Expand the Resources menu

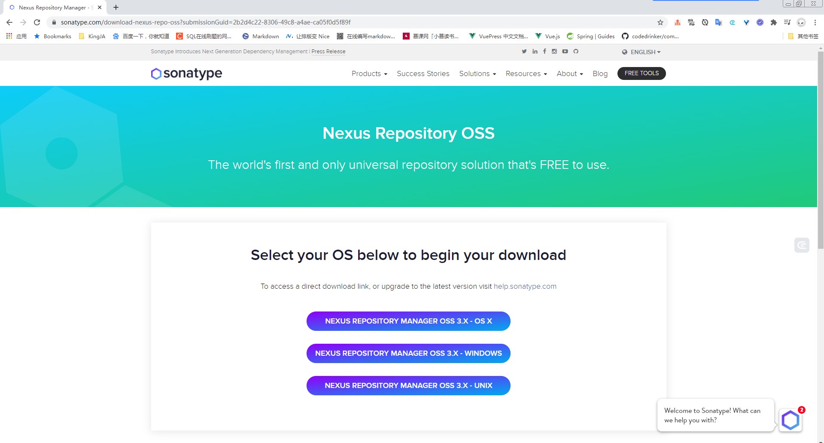tap(526, 73)
